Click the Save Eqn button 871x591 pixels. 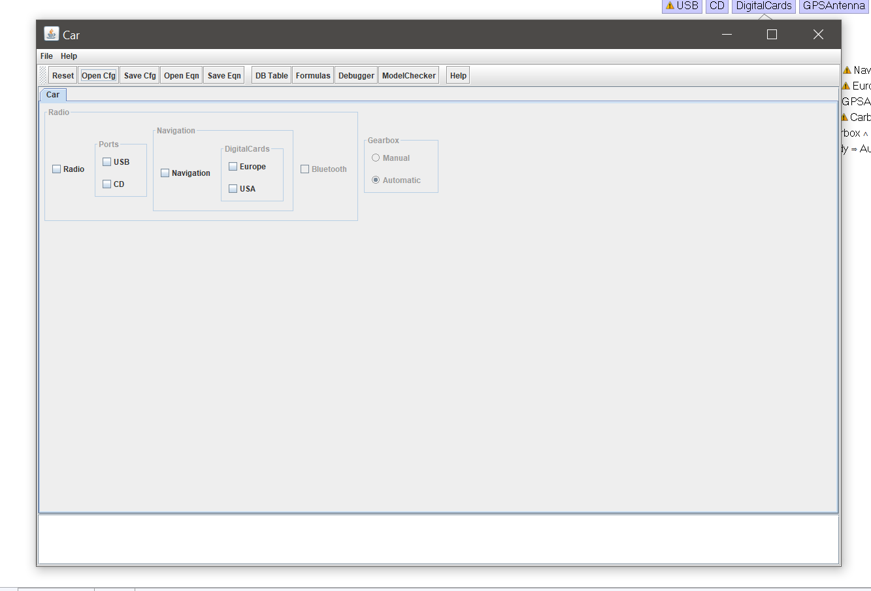(223, 75)
